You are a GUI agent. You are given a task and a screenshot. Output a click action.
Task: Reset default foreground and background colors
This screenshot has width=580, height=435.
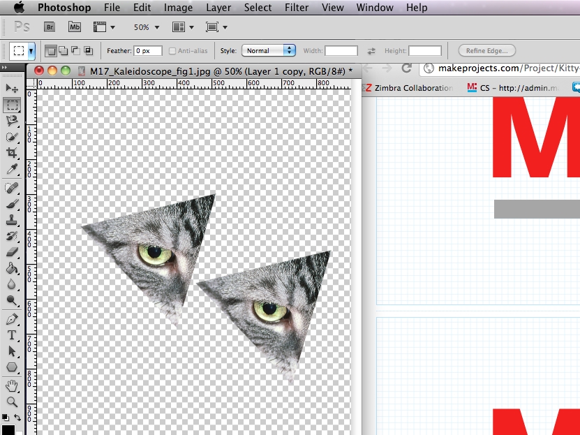point(5,418)
